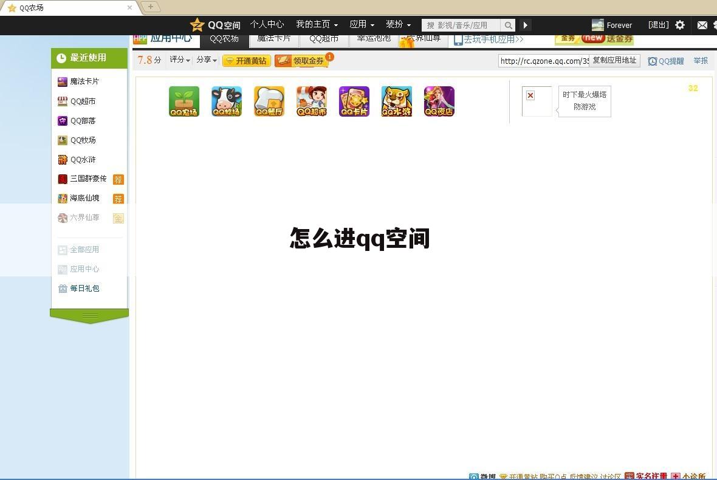The image size is (717, 480).
Task: Open 魔法卡片 in recent list
Action: tap(78, 81)
